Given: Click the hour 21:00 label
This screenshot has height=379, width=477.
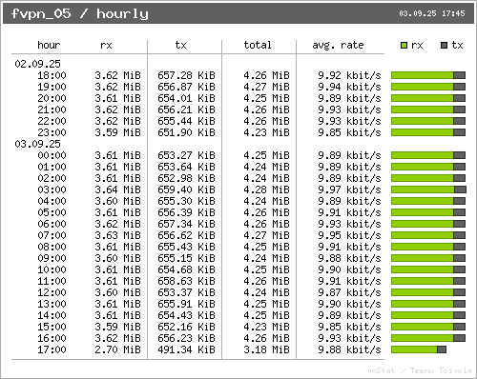Looking at the screenshot, I should click(x=52, y=110).
